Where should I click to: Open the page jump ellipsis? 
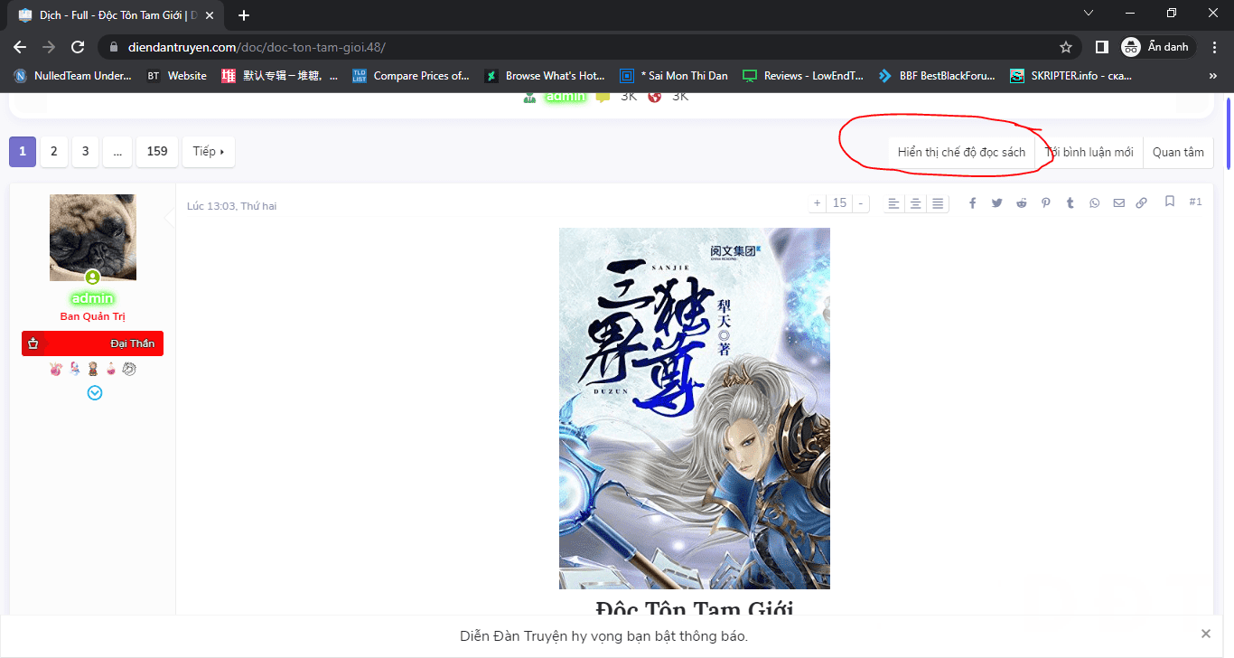click(x=117, y=152)
